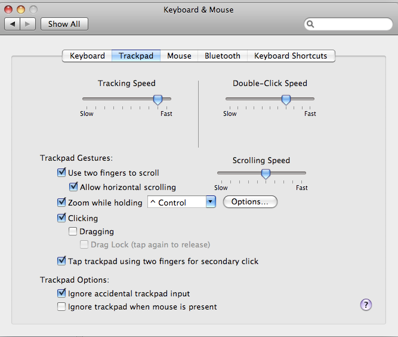Toggle Use two fingers to scroll
398x337 pixels.
point(61,173)
